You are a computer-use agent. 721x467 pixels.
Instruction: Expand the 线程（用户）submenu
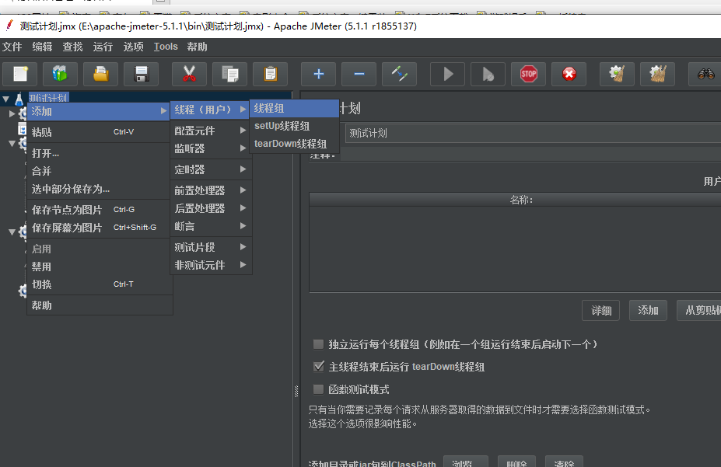211,110
